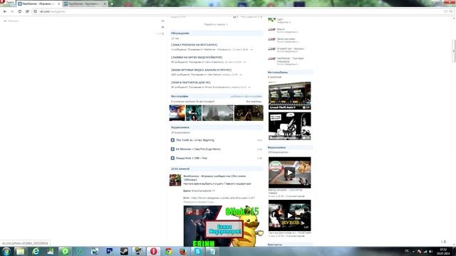Open third gray foggy city photo thumbnail
This screenshot has height=256, width=456.
click(218, 113)
